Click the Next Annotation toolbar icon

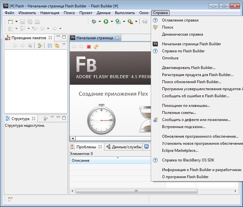pos(10,29)
